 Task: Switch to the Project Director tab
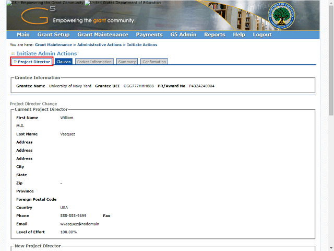pyautogui.click(x=32, y=62)
